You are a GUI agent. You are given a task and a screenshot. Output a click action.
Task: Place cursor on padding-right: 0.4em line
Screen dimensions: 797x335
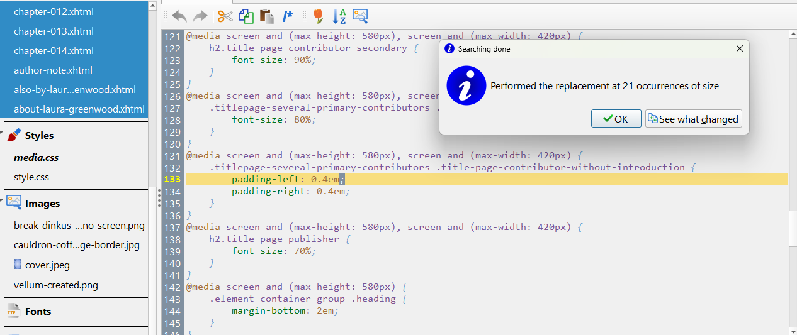(290, 191)
